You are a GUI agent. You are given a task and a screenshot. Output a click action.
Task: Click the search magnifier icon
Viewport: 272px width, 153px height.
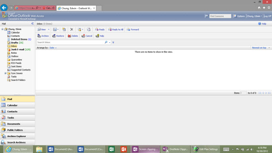tap(106, 42)
